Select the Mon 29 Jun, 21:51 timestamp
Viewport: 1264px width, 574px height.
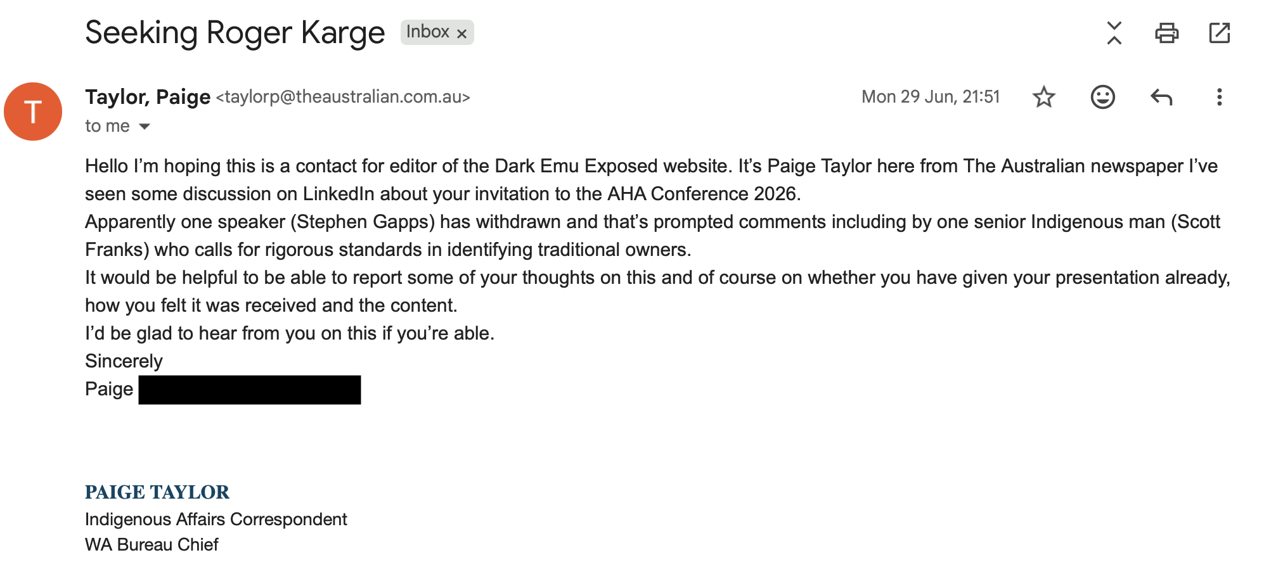[x=931, y=97]
